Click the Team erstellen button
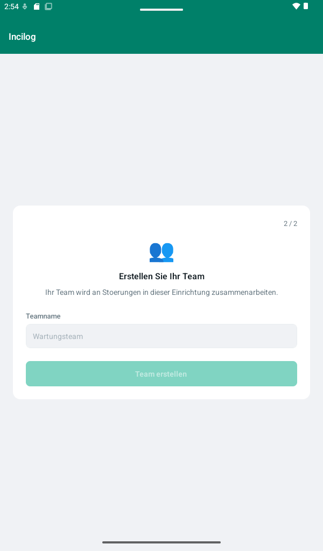This screenshot has width=323, height=551. pos(161,373)
